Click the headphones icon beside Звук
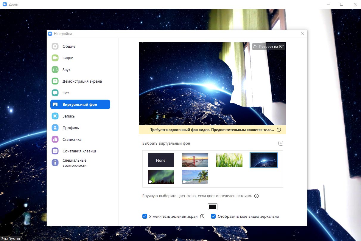 (x=55, y=69)
